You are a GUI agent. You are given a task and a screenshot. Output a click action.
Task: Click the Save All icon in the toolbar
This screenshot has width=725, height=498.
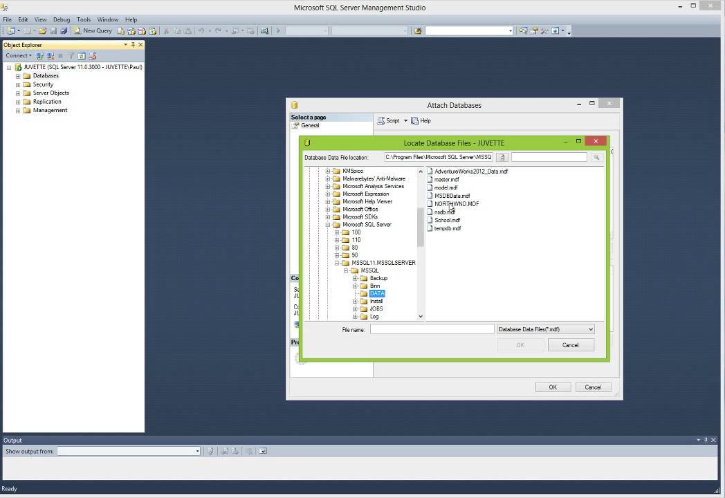pos(64,30)
